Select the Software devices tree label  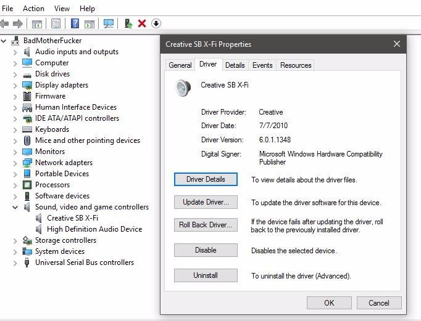coord(62,196)
